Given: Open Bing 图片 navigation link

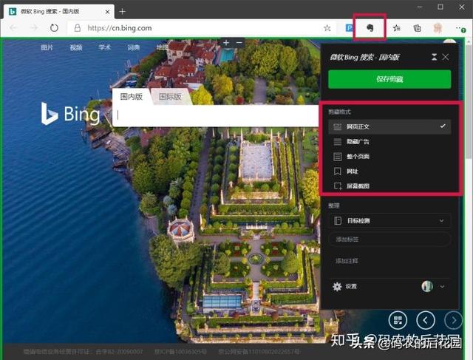Looking at the screenshot, I should tap(47, 47).
